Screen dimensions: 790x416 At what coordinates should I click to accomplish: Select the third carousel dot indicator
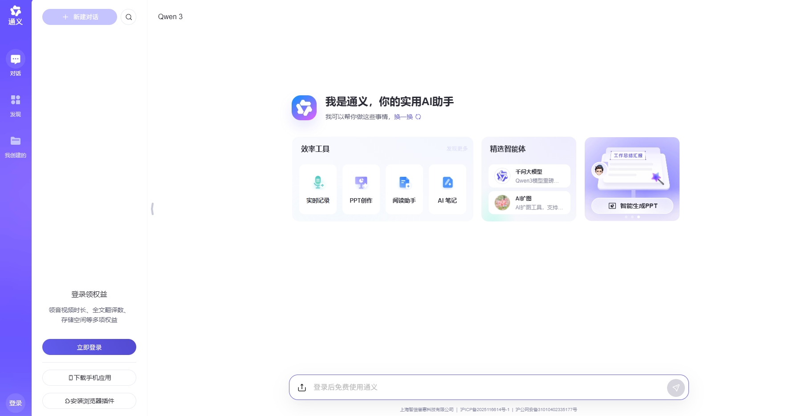coord(639,217)
